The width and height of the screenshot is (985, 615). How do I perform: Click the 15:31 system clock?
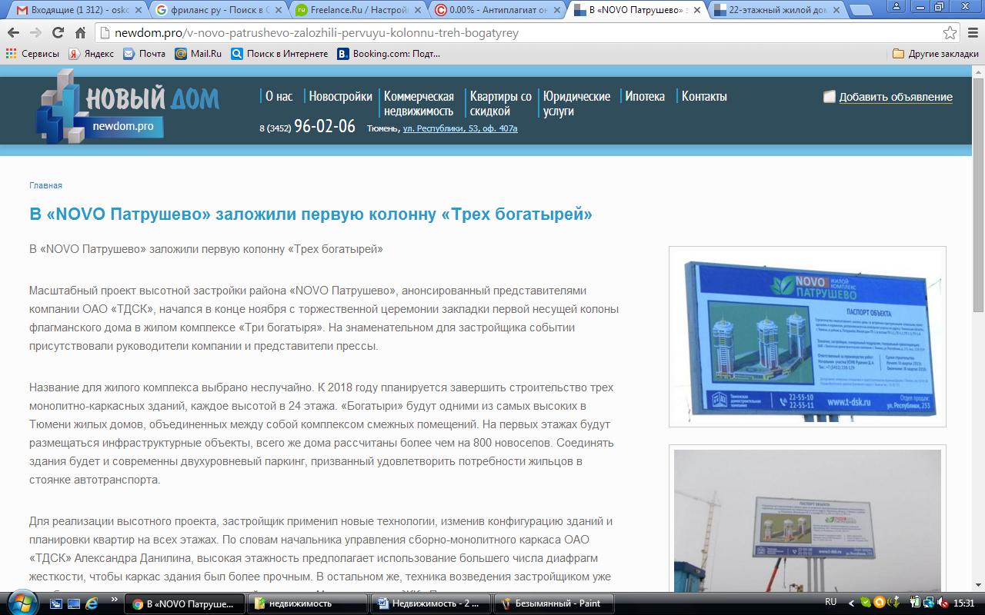click(x=963, y=603)
